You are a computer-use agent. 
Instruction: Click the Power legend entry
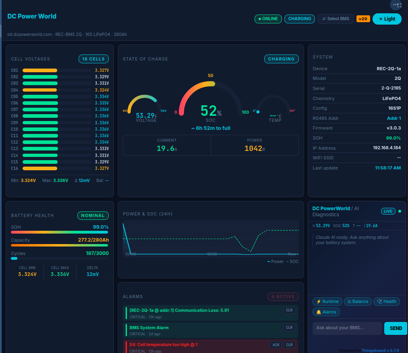pos(275,261)
